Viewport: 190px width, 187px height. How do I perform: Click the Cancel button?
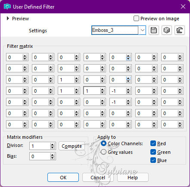tap(98, 178)
